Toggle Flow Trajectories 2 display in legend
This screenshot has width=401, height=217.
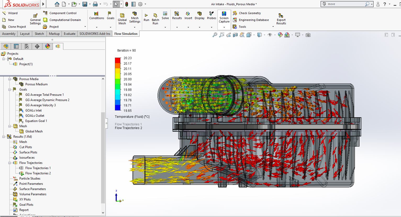(129, 128)
